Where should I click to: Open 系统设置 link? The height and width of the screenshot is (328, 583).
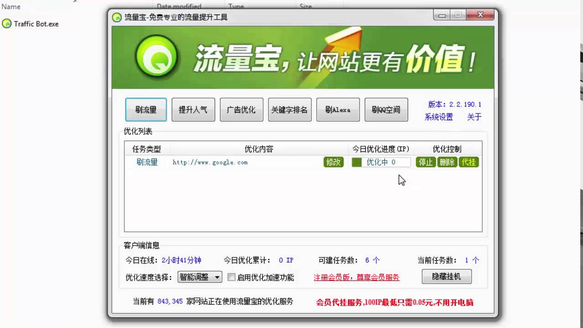click(439, 117)
